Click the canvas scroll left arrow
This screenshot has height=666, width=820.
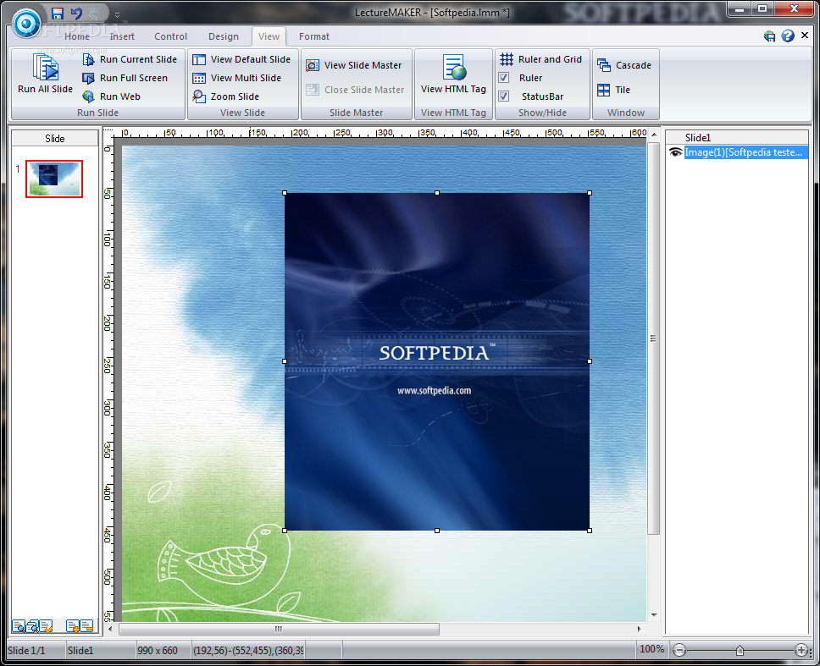pos(110,629)
